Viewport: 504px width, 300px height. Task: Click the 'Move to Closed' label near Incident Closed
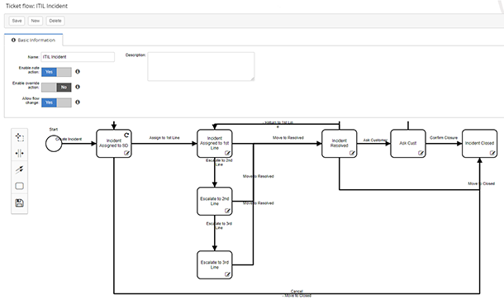point(481,183)
